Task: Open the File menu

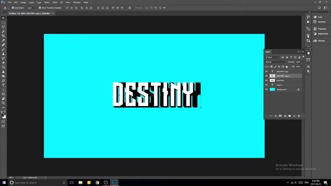Action: (x=9, y=2)
